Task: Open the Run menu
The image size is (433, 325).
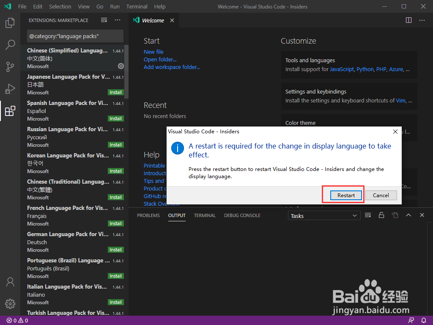Action: 115,6
